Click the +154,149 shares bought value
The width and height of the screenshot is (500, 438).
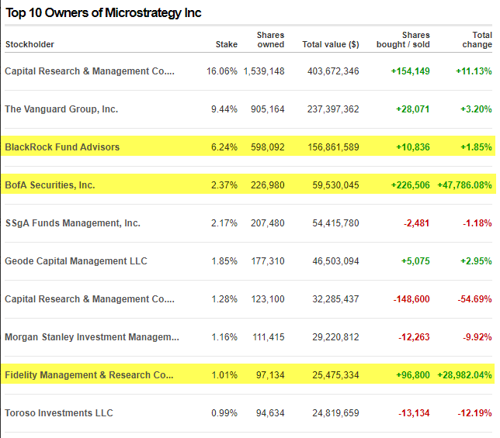(x=411, y=71)
